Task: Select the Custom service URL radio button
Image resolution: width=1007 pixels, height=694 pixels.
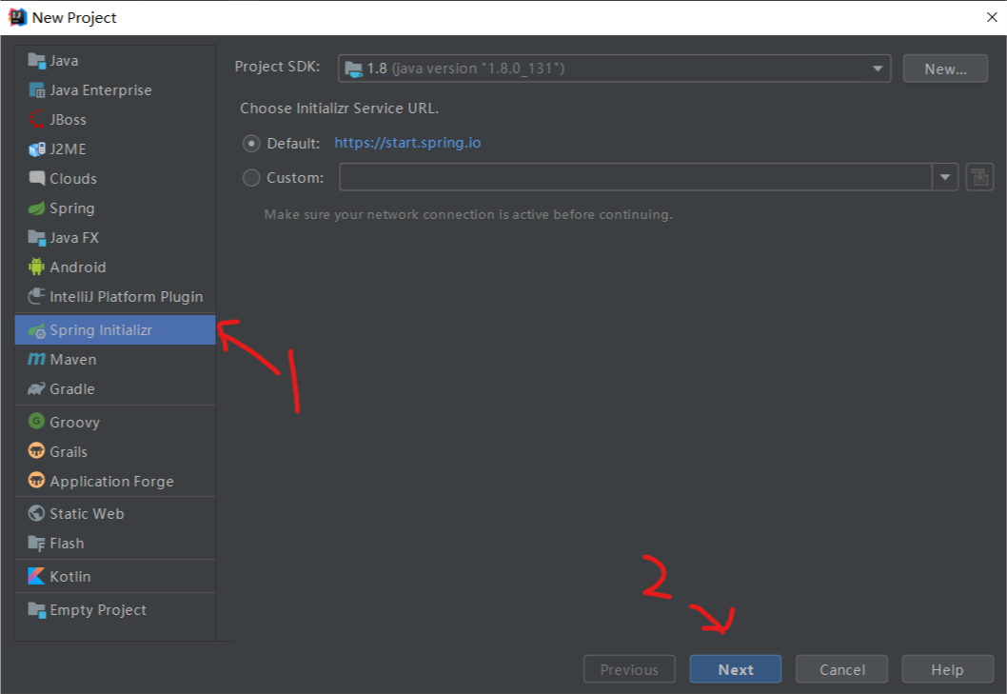Action: point(251,177)
